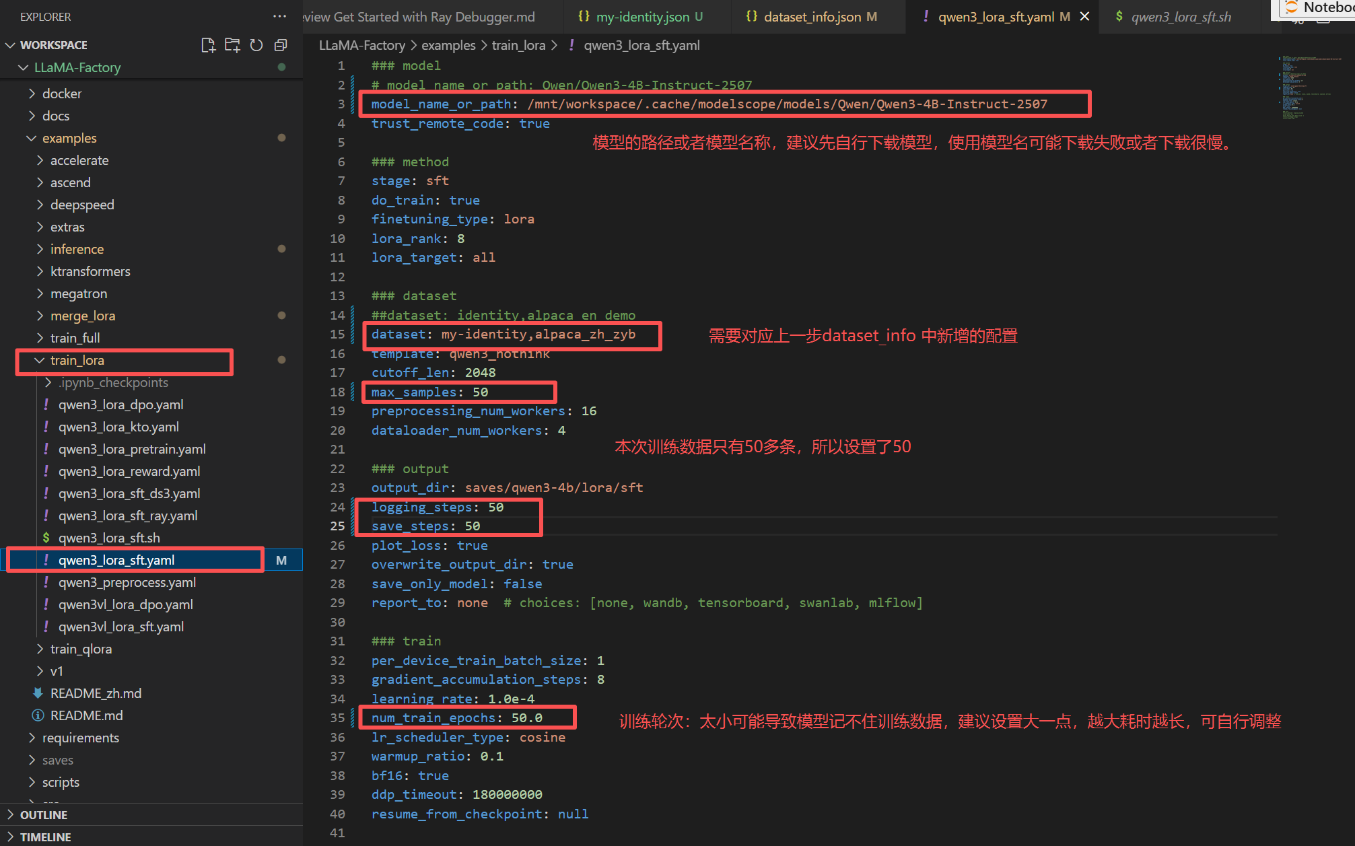Click line number 25 in the gutter
Image resolution: width=1355 pixels, height=846 pixels.
pos(337,526)
